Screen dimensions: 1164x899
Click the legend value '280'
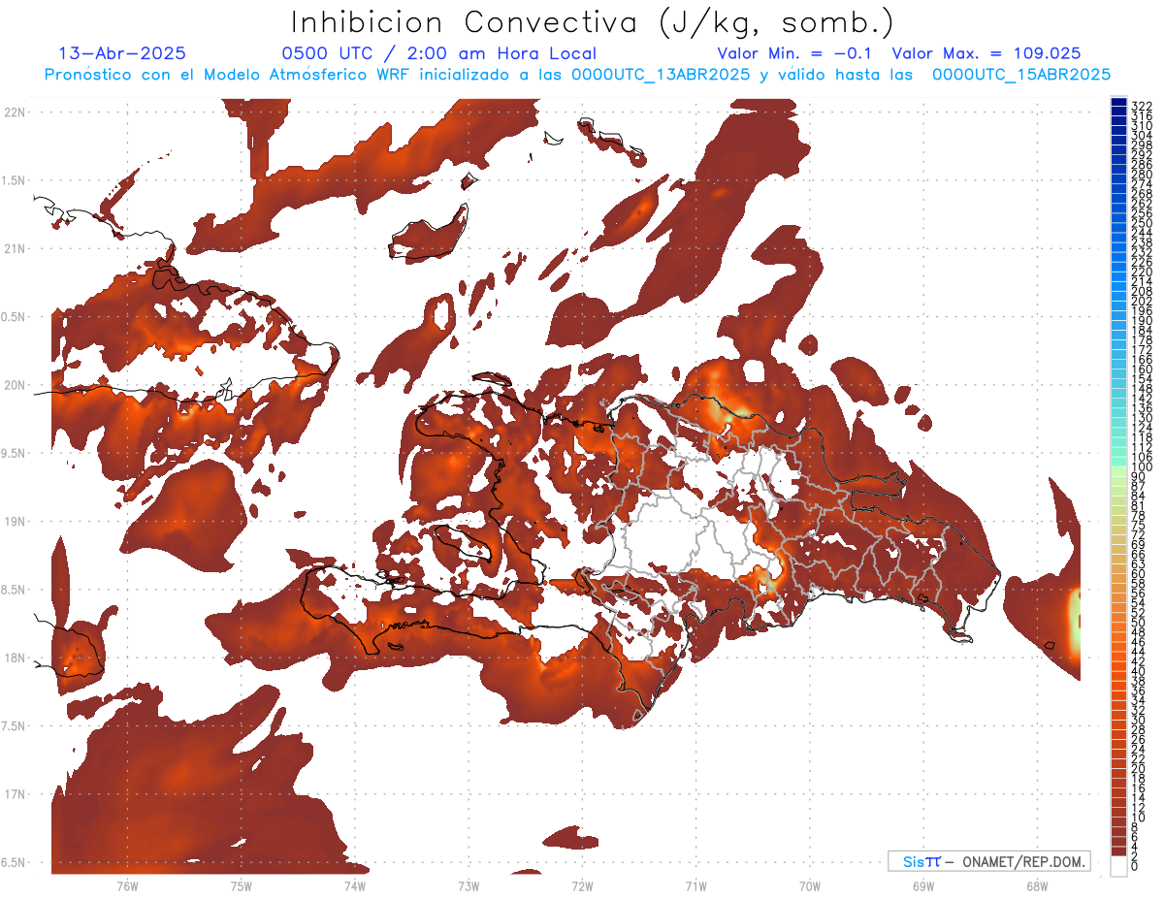pos(1142,173)
